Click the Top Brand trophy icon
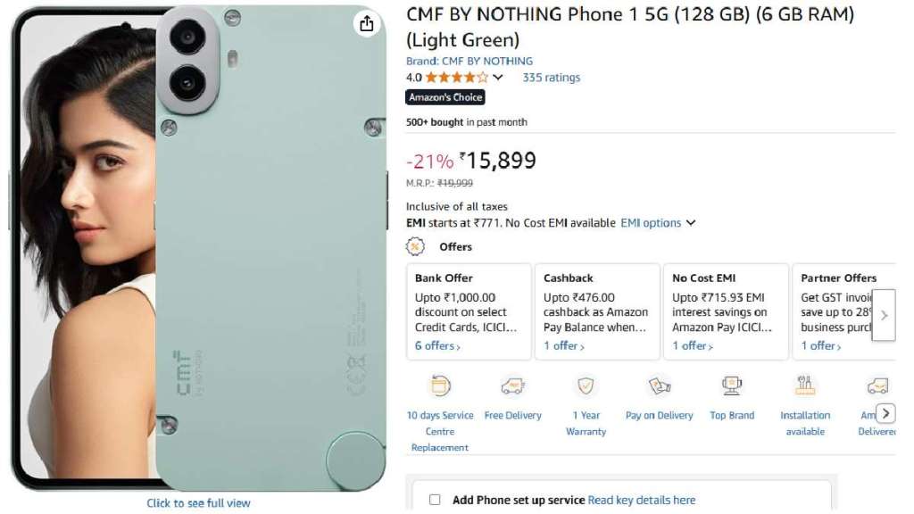The width and height of the screenshot is (914, 514). (732, 386)
